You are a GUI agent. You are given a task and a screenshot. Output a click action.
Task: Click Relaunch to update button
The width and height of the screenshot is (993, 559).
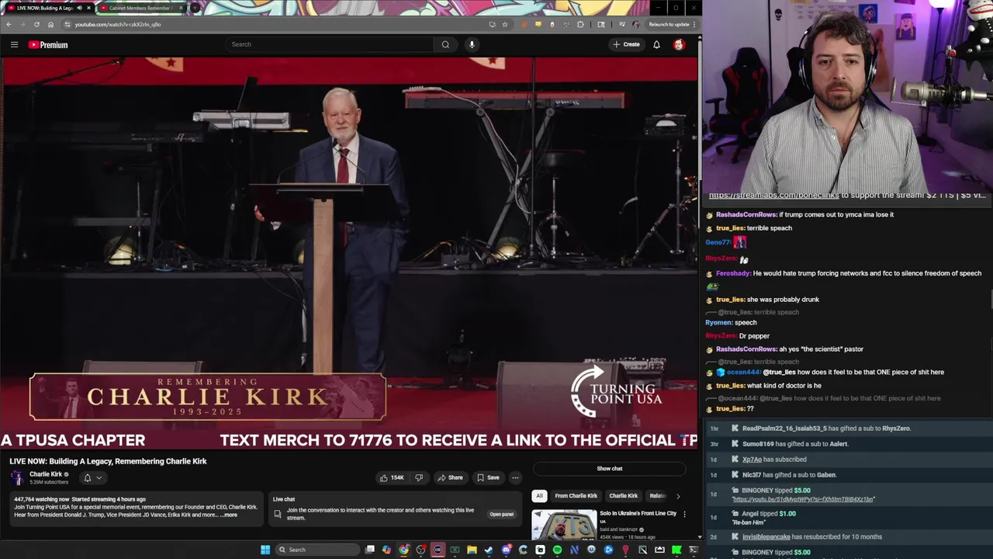(669, 24)
